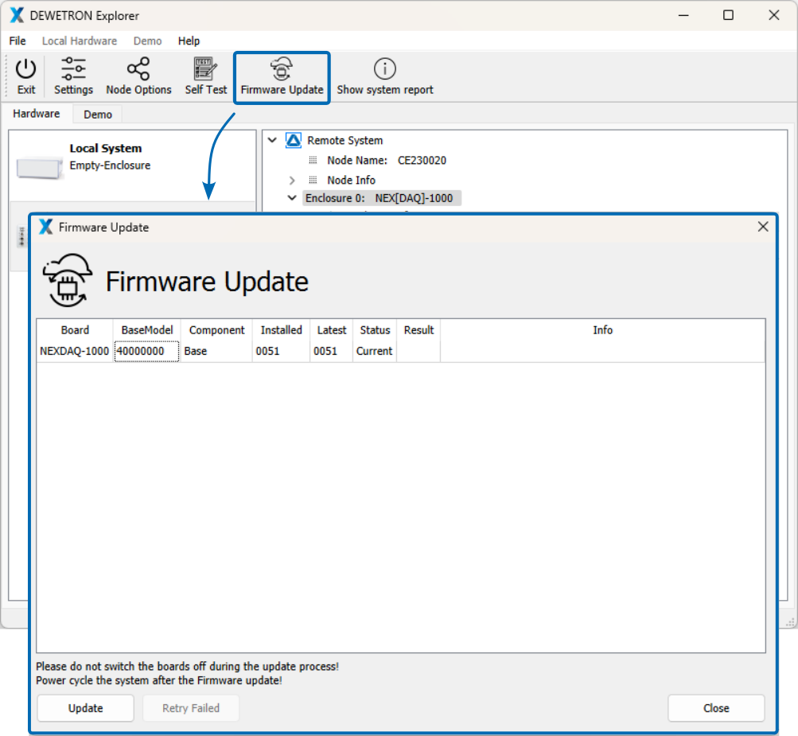This screenshot has width=798, height=736.
Task: Click Close button in Firmware Update dialog
Action: coord(716,708)
